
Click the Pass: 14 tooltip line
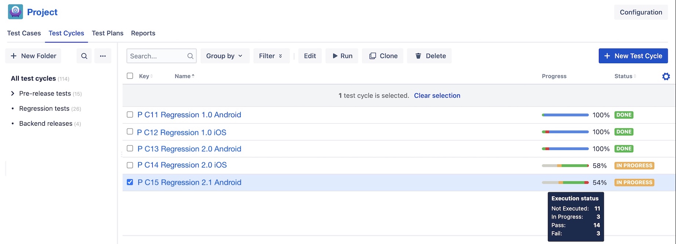[x=575, y=225]
